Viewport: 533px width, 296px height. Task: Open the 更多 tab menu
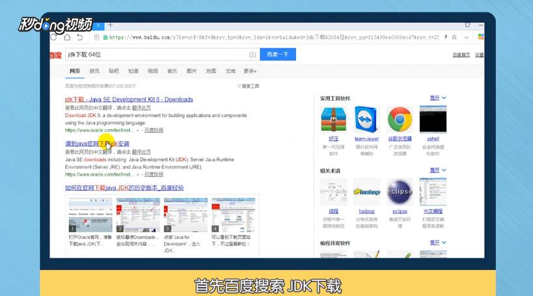pos(250,71)
